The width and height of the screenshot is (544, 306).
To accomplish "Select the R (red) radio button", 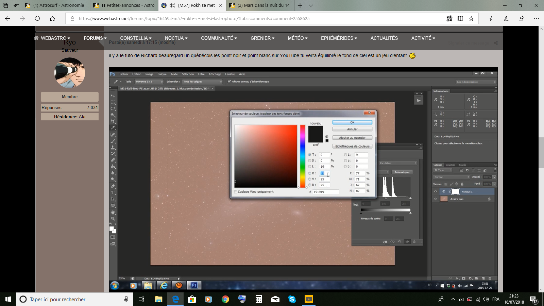I will click(309, 173).
